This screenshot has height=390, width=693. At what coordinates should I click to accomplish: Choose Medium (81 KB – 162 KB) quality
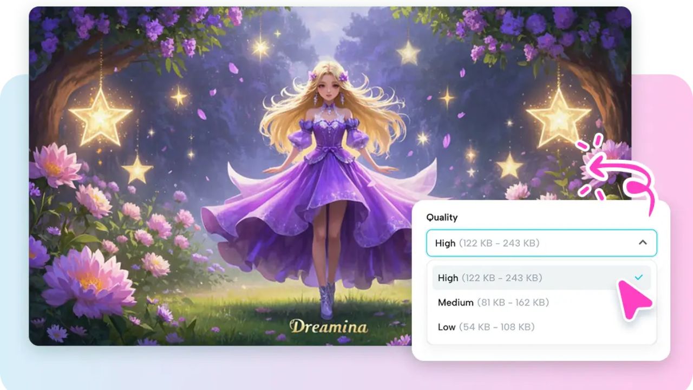pyautogui.click(x=494, y=302)
